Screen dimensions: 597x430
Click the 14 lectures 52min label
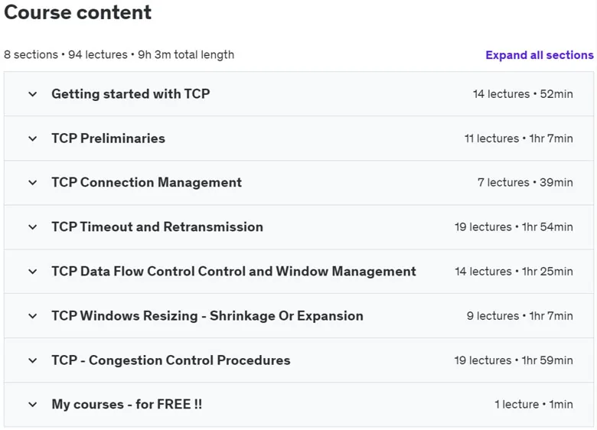tap(523, 94)
